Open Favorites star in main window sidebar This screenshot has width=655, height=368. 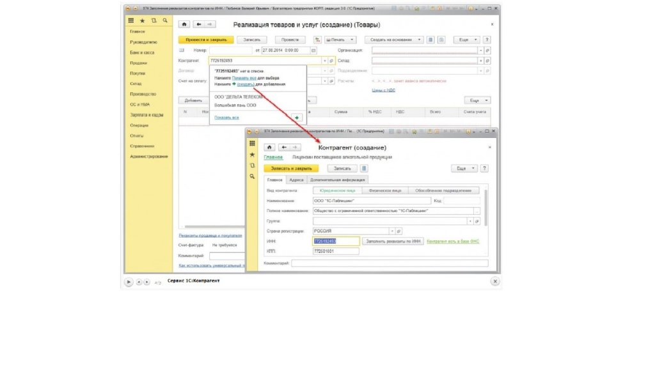[x=143, y=20]
